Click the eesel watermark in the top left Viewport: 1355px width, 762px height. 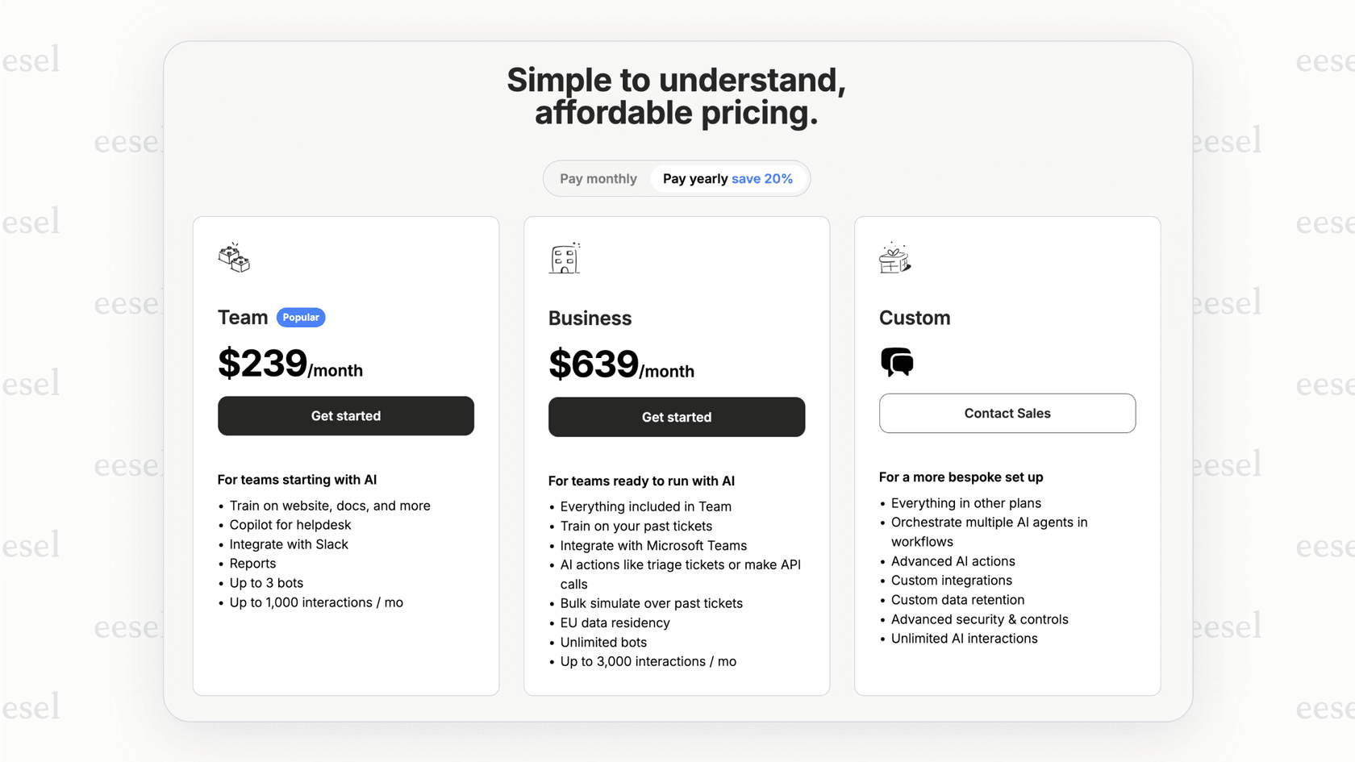point(30,60)
